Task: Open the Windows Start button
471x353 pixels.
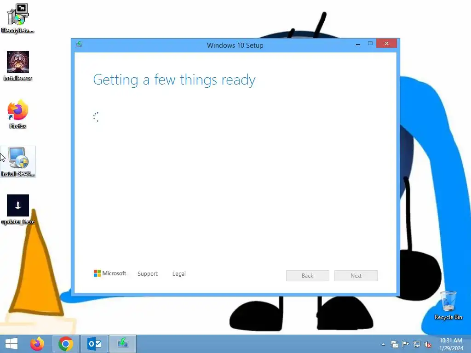Action: [11, 344]
